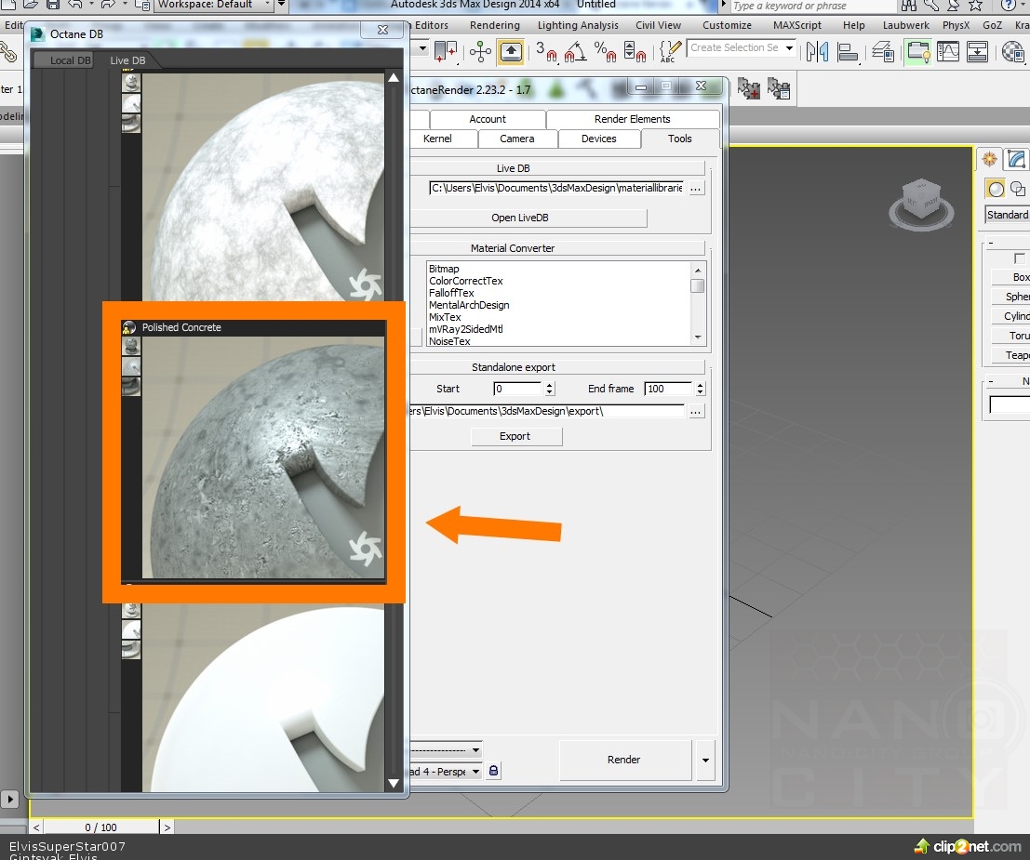Click puzzle icon with list
The image size is (1030, 860).
pos(779,88)
